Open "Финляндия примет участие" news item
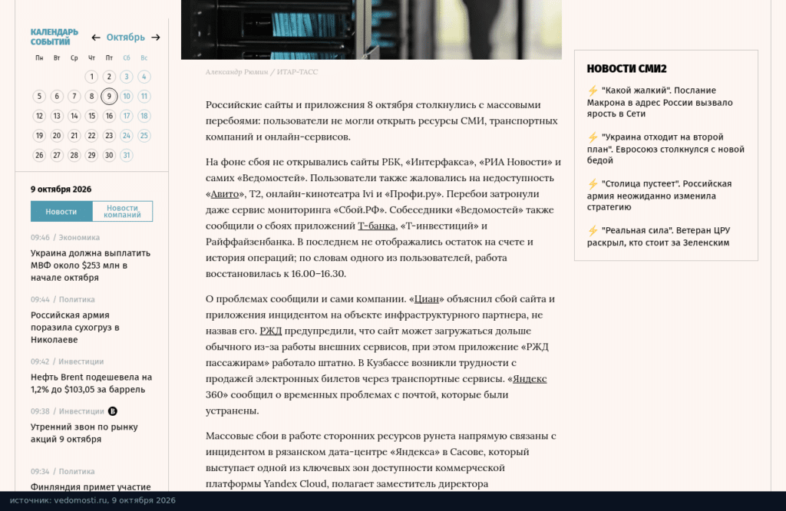Image resolution: width=786 pixels, height=511 pixels. click(x=91, y=487)
